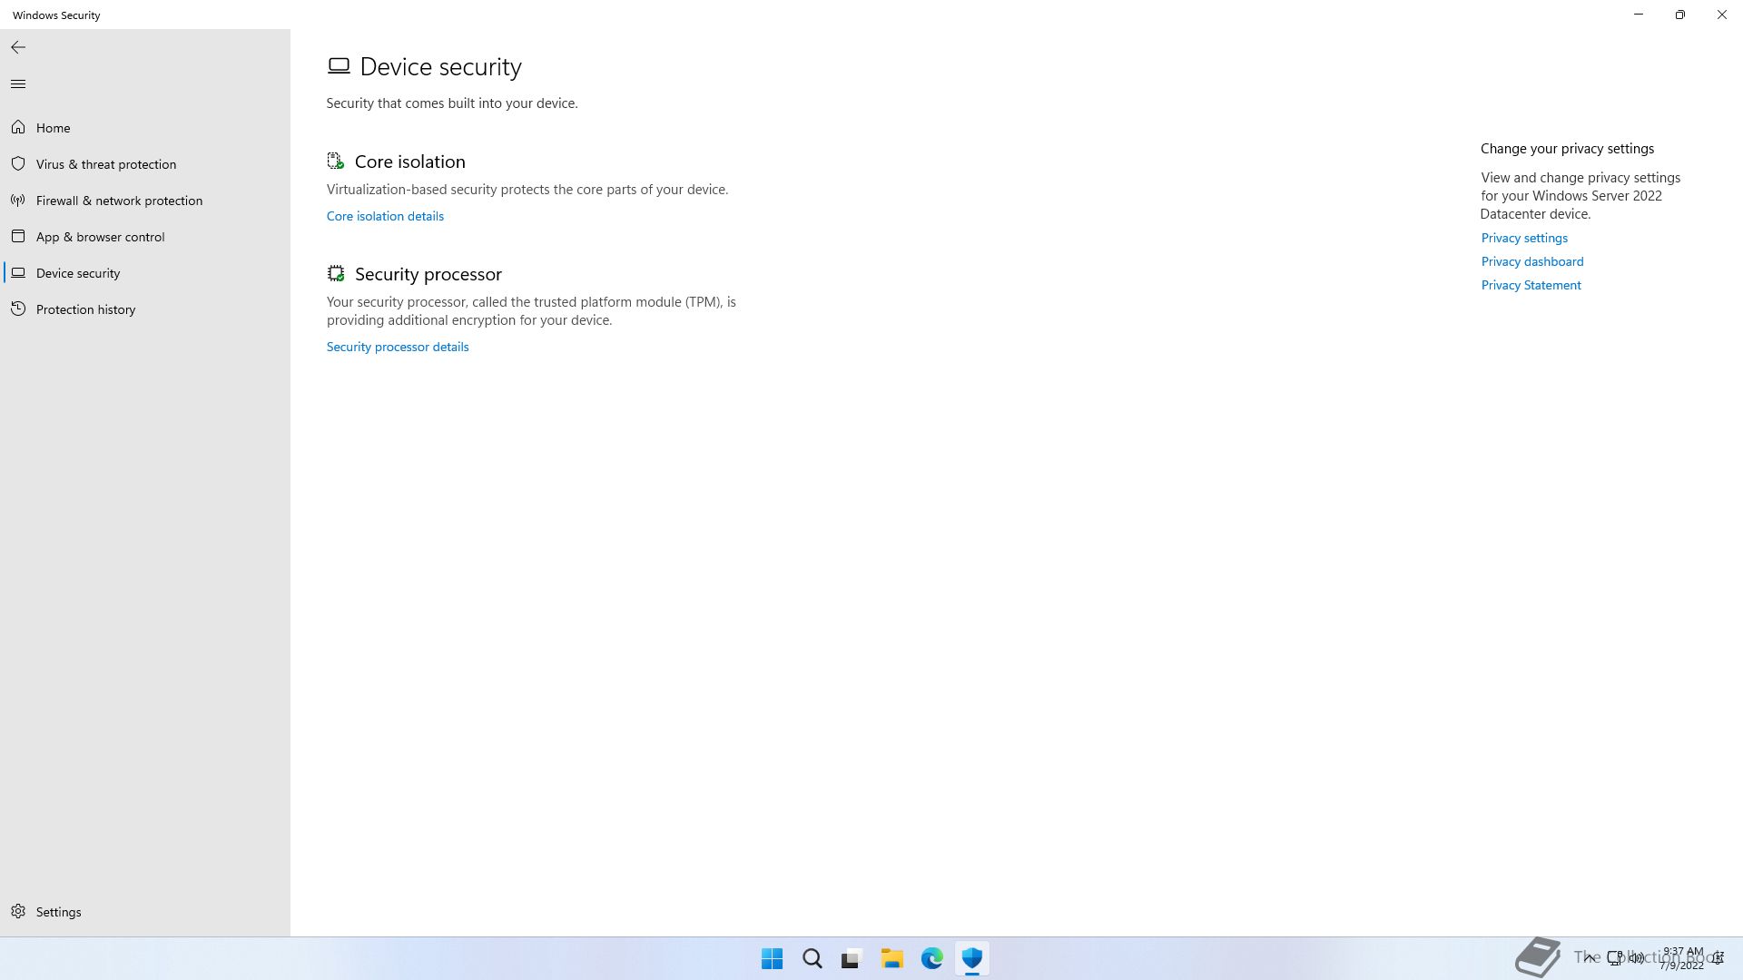Collapse the navigation hamburger menu
The width and height of the screenshot is (1743, 980).
[x=18, y=84]
